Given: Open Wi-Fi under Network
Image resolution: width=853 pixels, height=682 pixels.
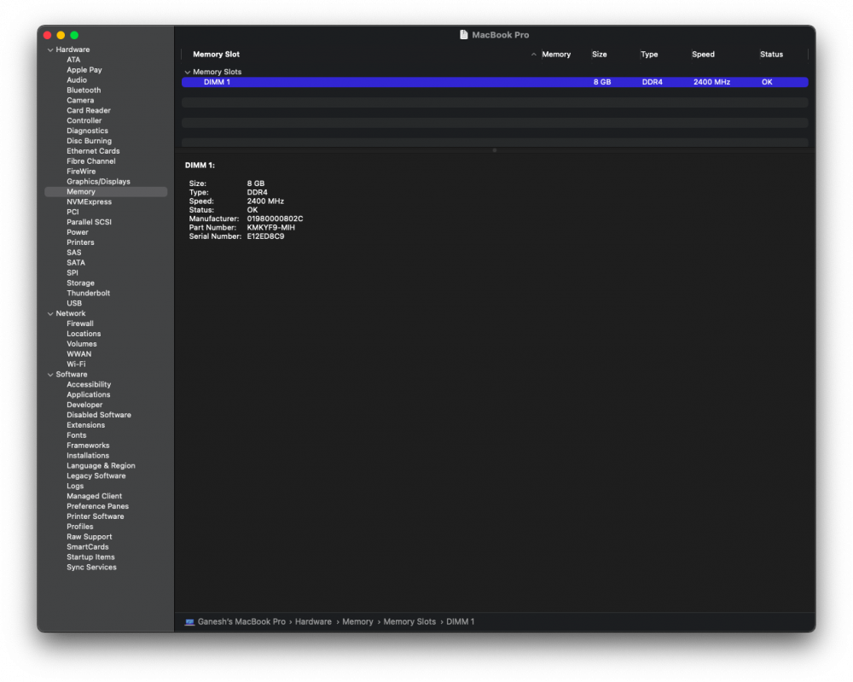Looking at the screenshot, I should (x=76, y=364).
